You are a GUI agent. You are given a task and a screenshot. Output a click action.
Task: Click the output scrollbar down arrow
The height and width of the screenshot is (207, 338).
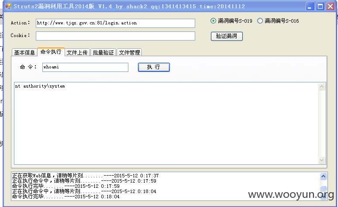(321, 160)
